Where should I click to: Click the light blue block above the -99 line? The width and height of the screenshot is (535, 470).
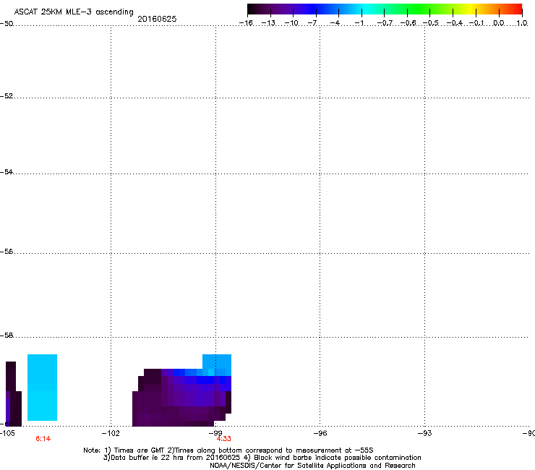click(x=217, y=361)
